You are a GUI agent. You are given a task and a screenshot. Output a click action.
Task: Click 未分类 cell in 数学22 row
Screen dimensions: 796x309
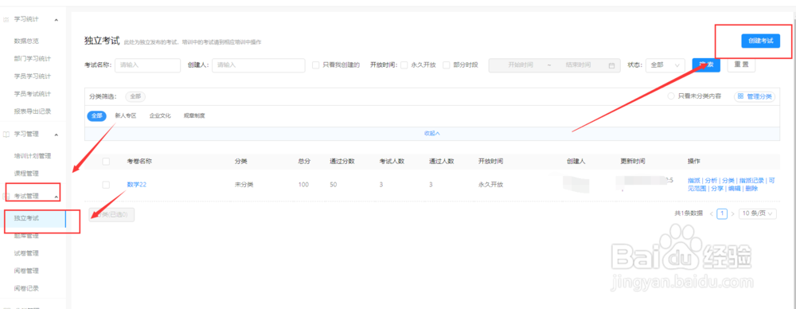click(244, 185)
